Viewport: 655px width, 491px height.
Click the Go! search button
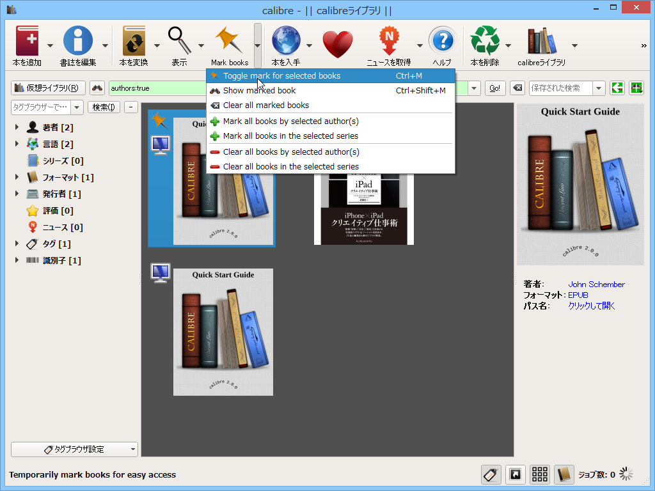[495, 88]
